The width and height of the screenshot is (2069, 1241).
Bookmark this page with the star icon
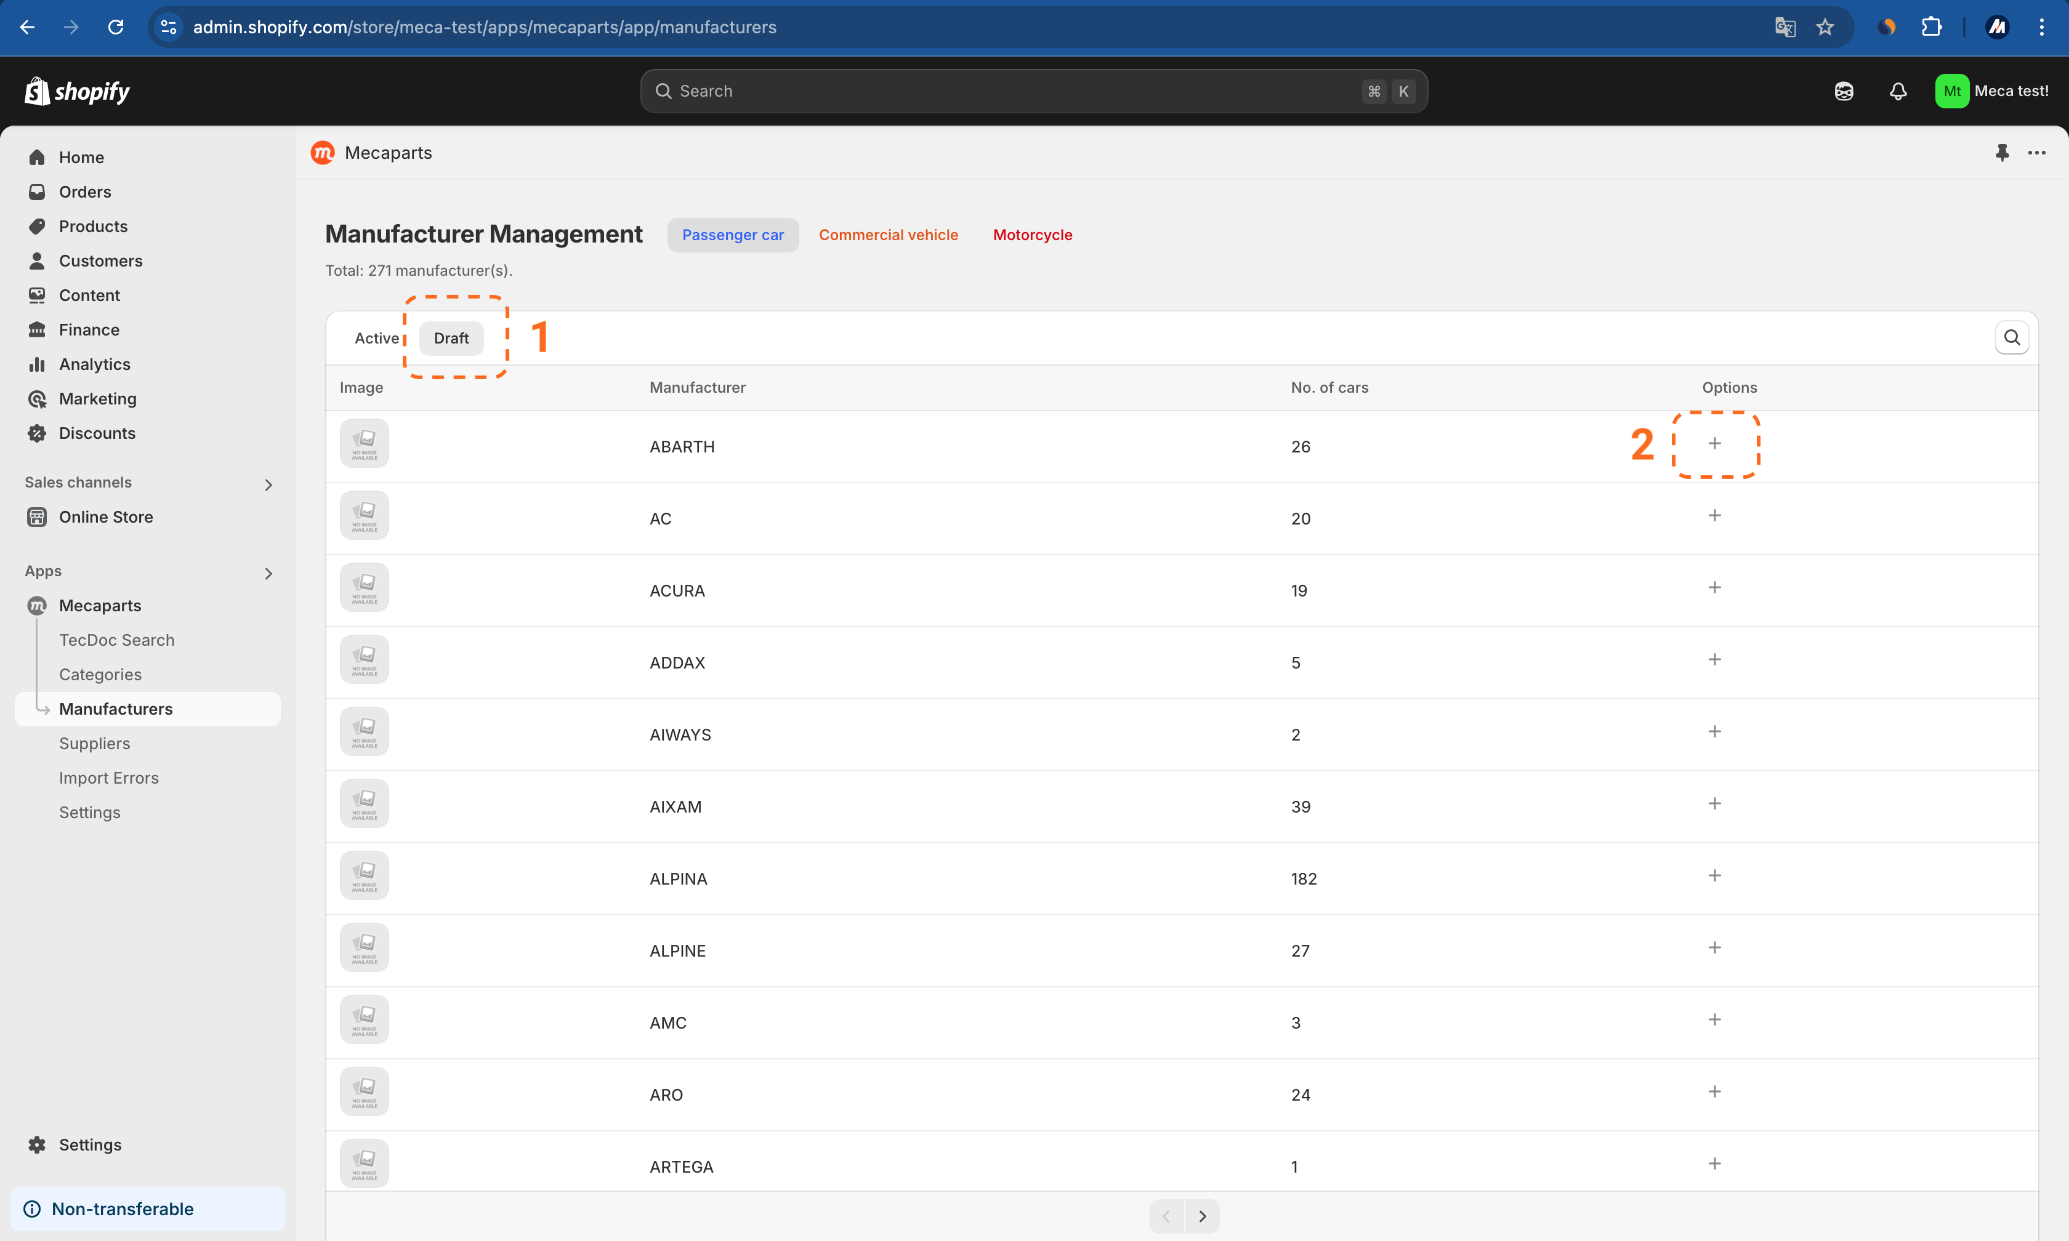coord(1825,26)
